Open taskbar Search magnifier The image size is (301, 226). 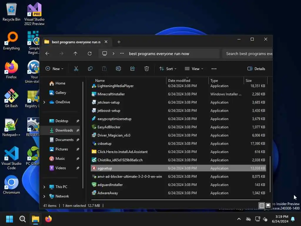click(x=22, y=219)
